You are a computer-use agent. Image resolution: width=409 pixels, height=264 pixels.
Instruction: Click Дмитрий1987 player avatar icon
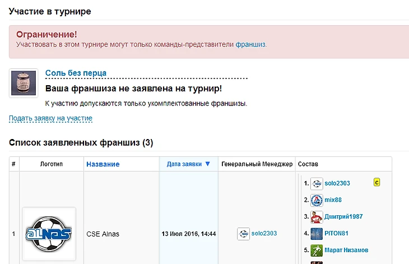point(317,217)
